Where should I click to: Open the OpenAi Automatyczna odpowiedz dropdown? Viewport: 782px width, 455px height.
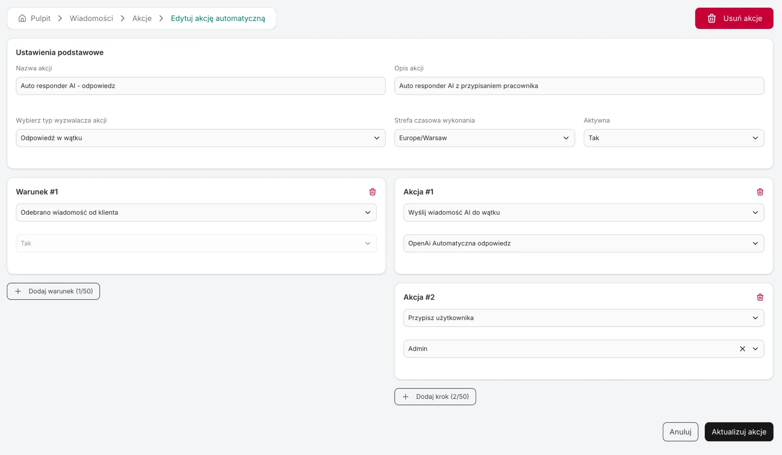tap(584, 243)
